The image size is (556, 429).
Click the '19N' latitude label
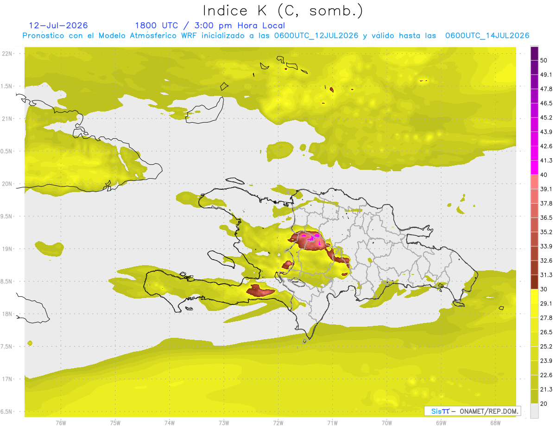8,249
